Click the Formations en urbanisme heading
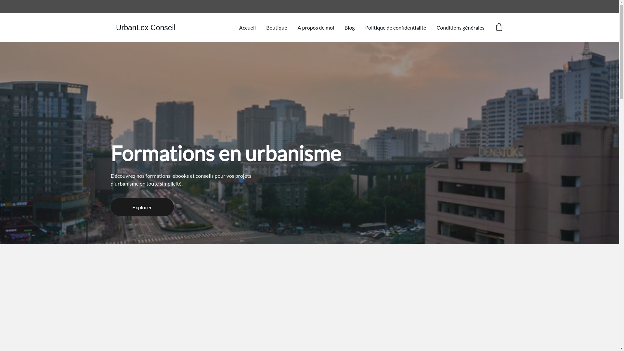The width and height of the screenshot is (624, 351). (x=226, y=153)
